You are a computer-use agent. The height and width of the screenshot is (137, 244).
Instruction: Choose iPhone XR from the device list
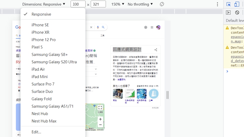pos(53,32)
